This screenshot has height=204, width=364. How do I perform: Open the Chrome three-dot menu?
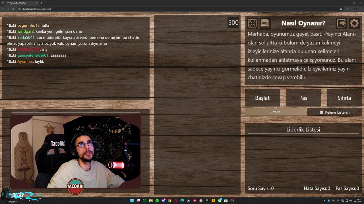(x=361, y=9)
